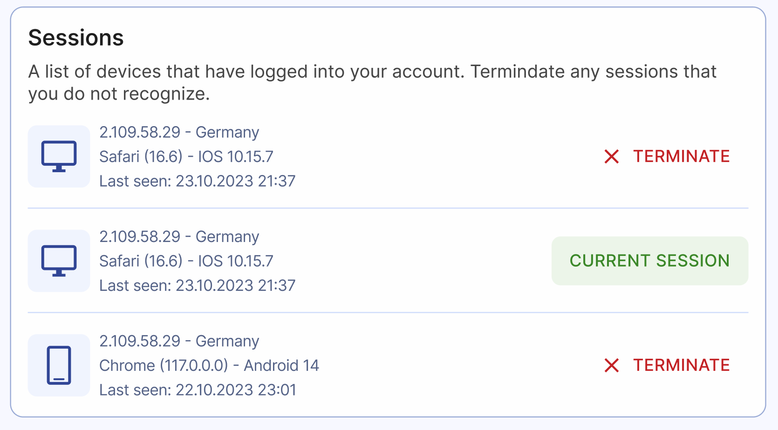The height and width of the screenshot is (430, 778).
Task: Select the Chrome (117.0.0.0) - Android 14 text
Action: click(209, 365)
